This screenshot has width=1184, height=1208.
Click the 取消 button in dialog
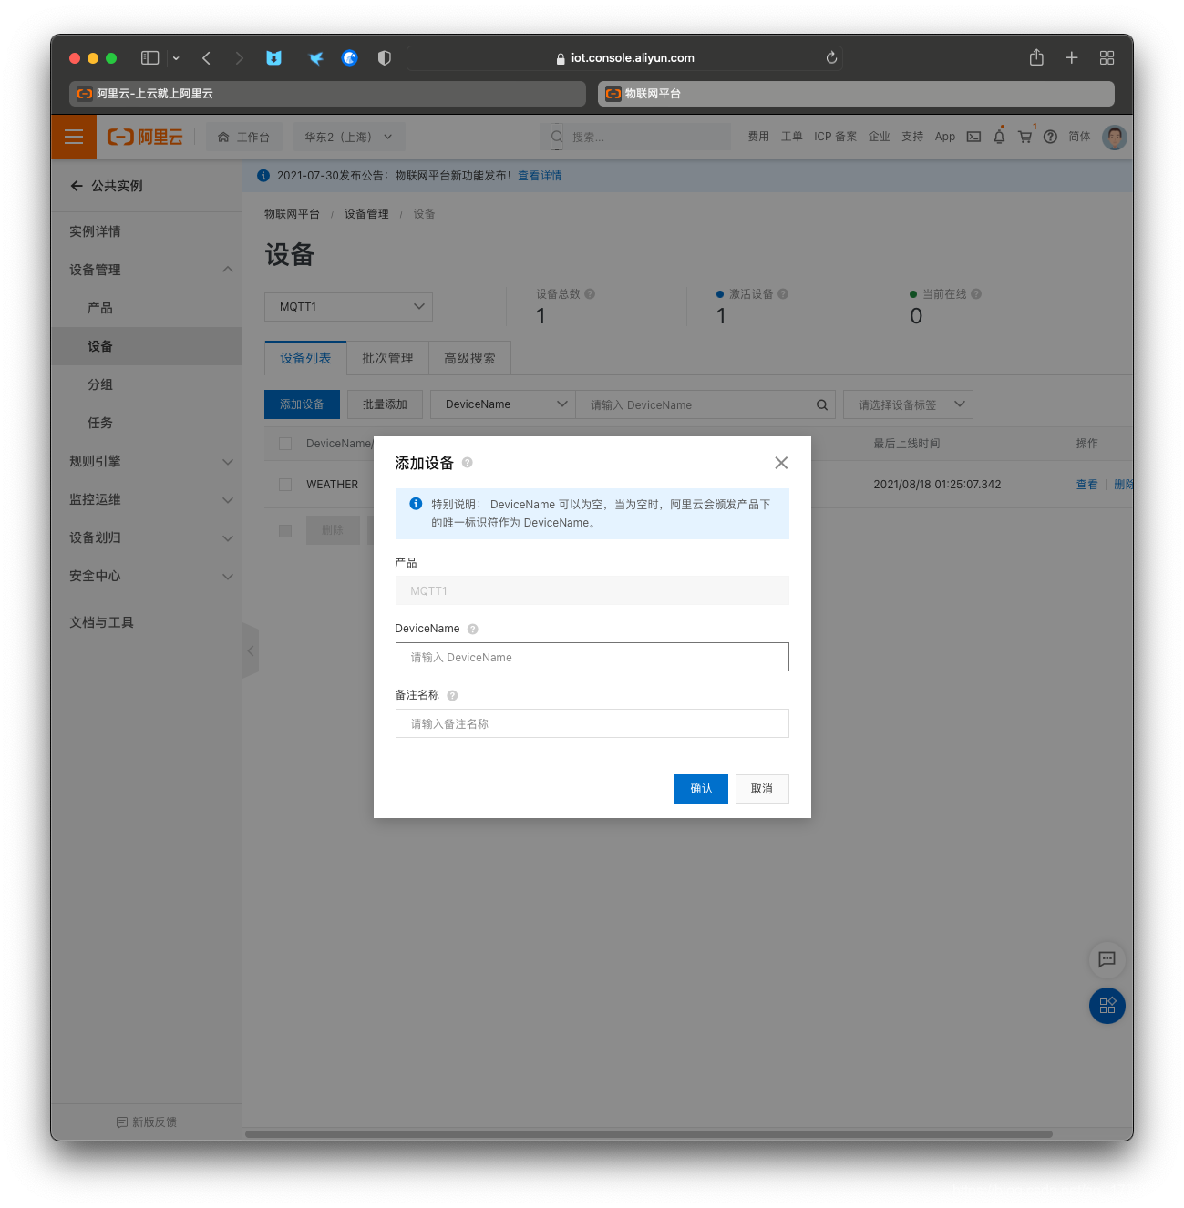tap(761, 789)
